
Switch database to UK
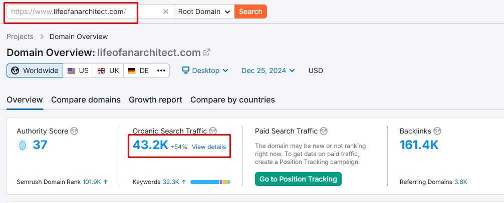coord(108,70)
